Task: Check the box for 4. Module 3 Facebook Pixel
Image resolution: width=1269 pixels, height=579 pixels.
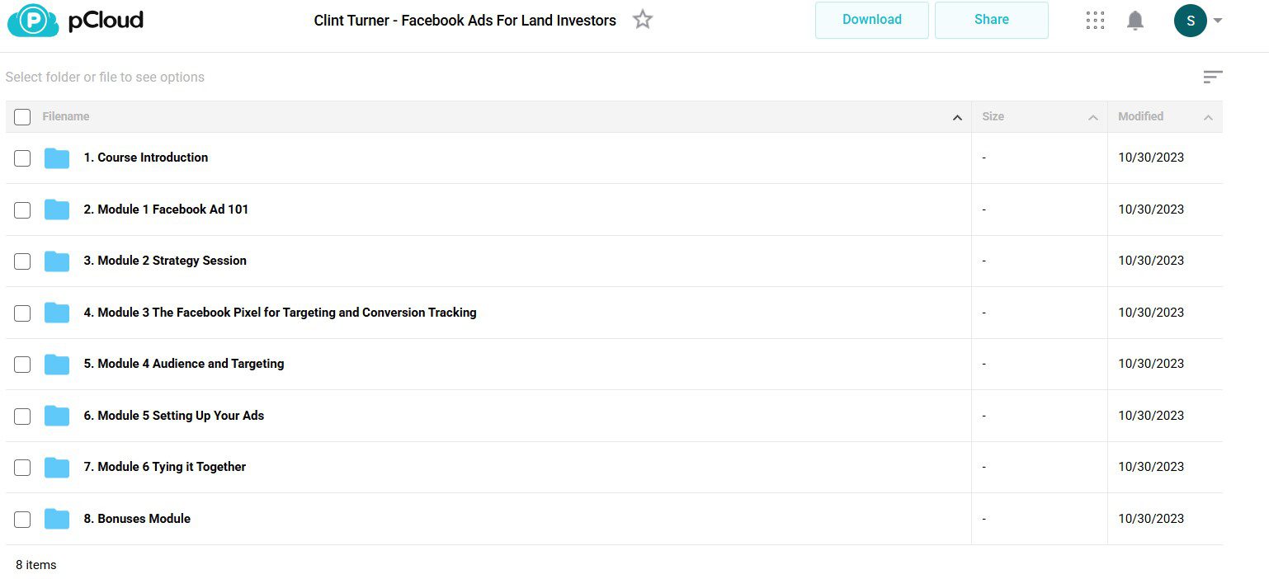Action: coord(22,313)
